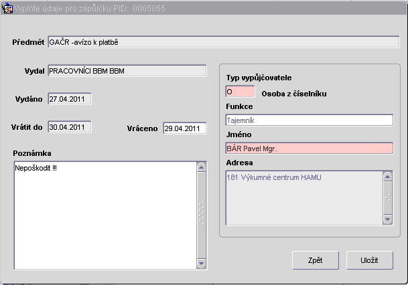Click the Vráceno label
This screenshot has height=285, width=408.
click(142, 128)
